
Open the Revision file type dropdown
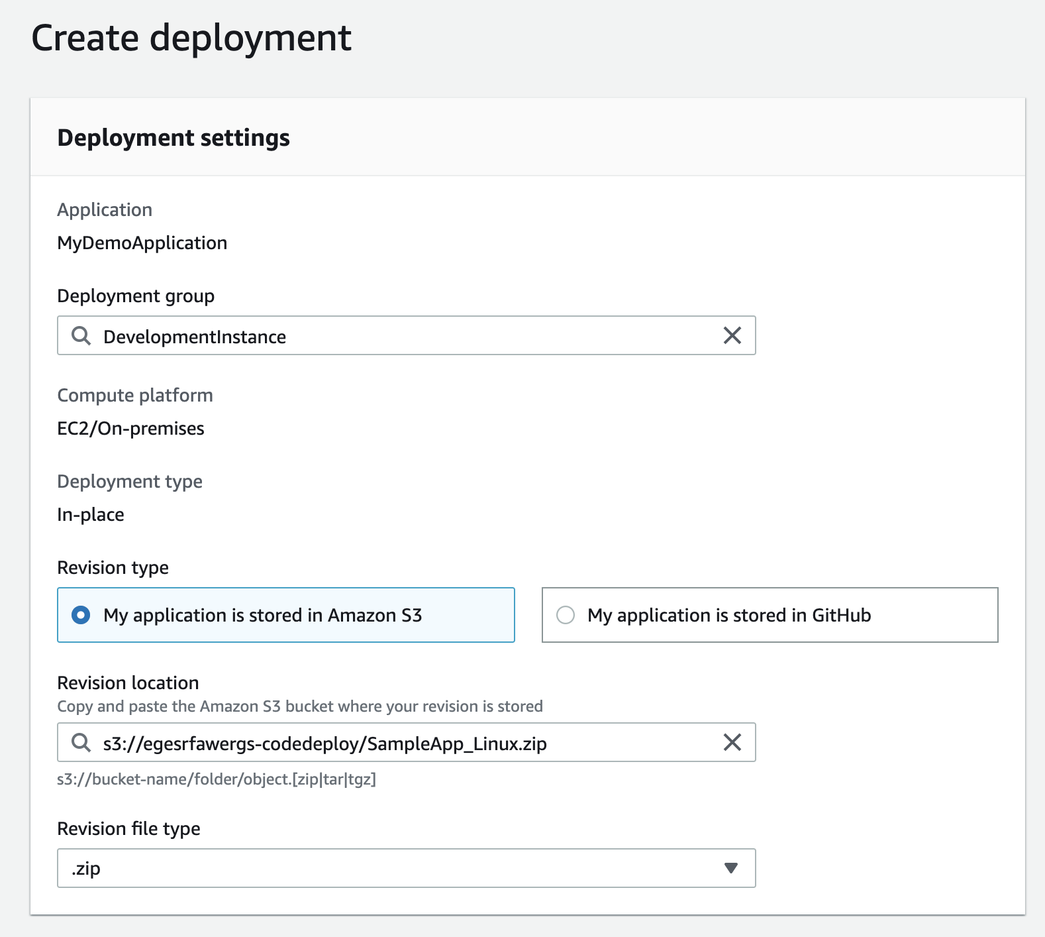click(x=407, y=868)
